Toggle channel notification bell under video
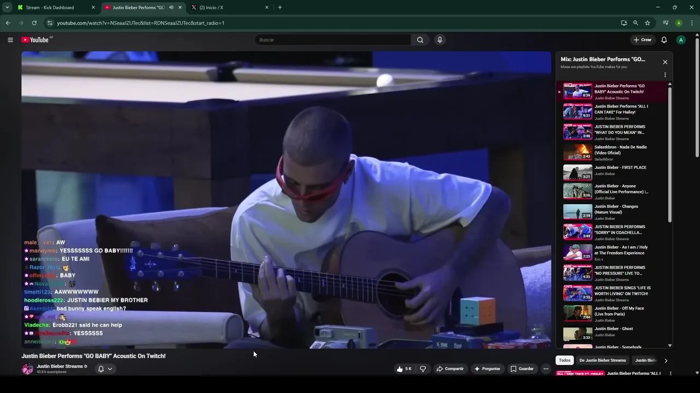 (101, 369)
